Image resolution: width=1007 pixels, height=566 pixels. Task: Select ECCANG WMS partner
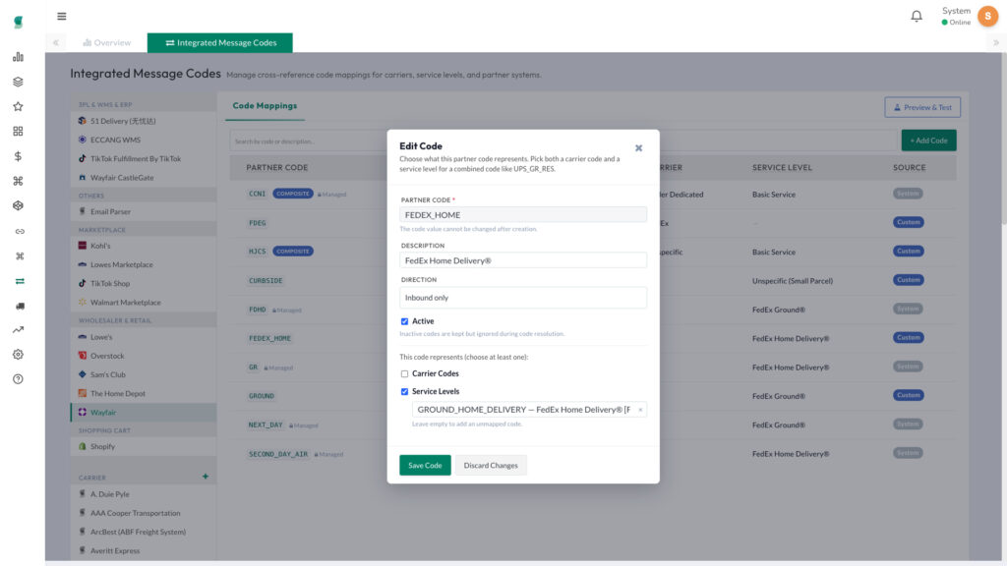[144, 140]
